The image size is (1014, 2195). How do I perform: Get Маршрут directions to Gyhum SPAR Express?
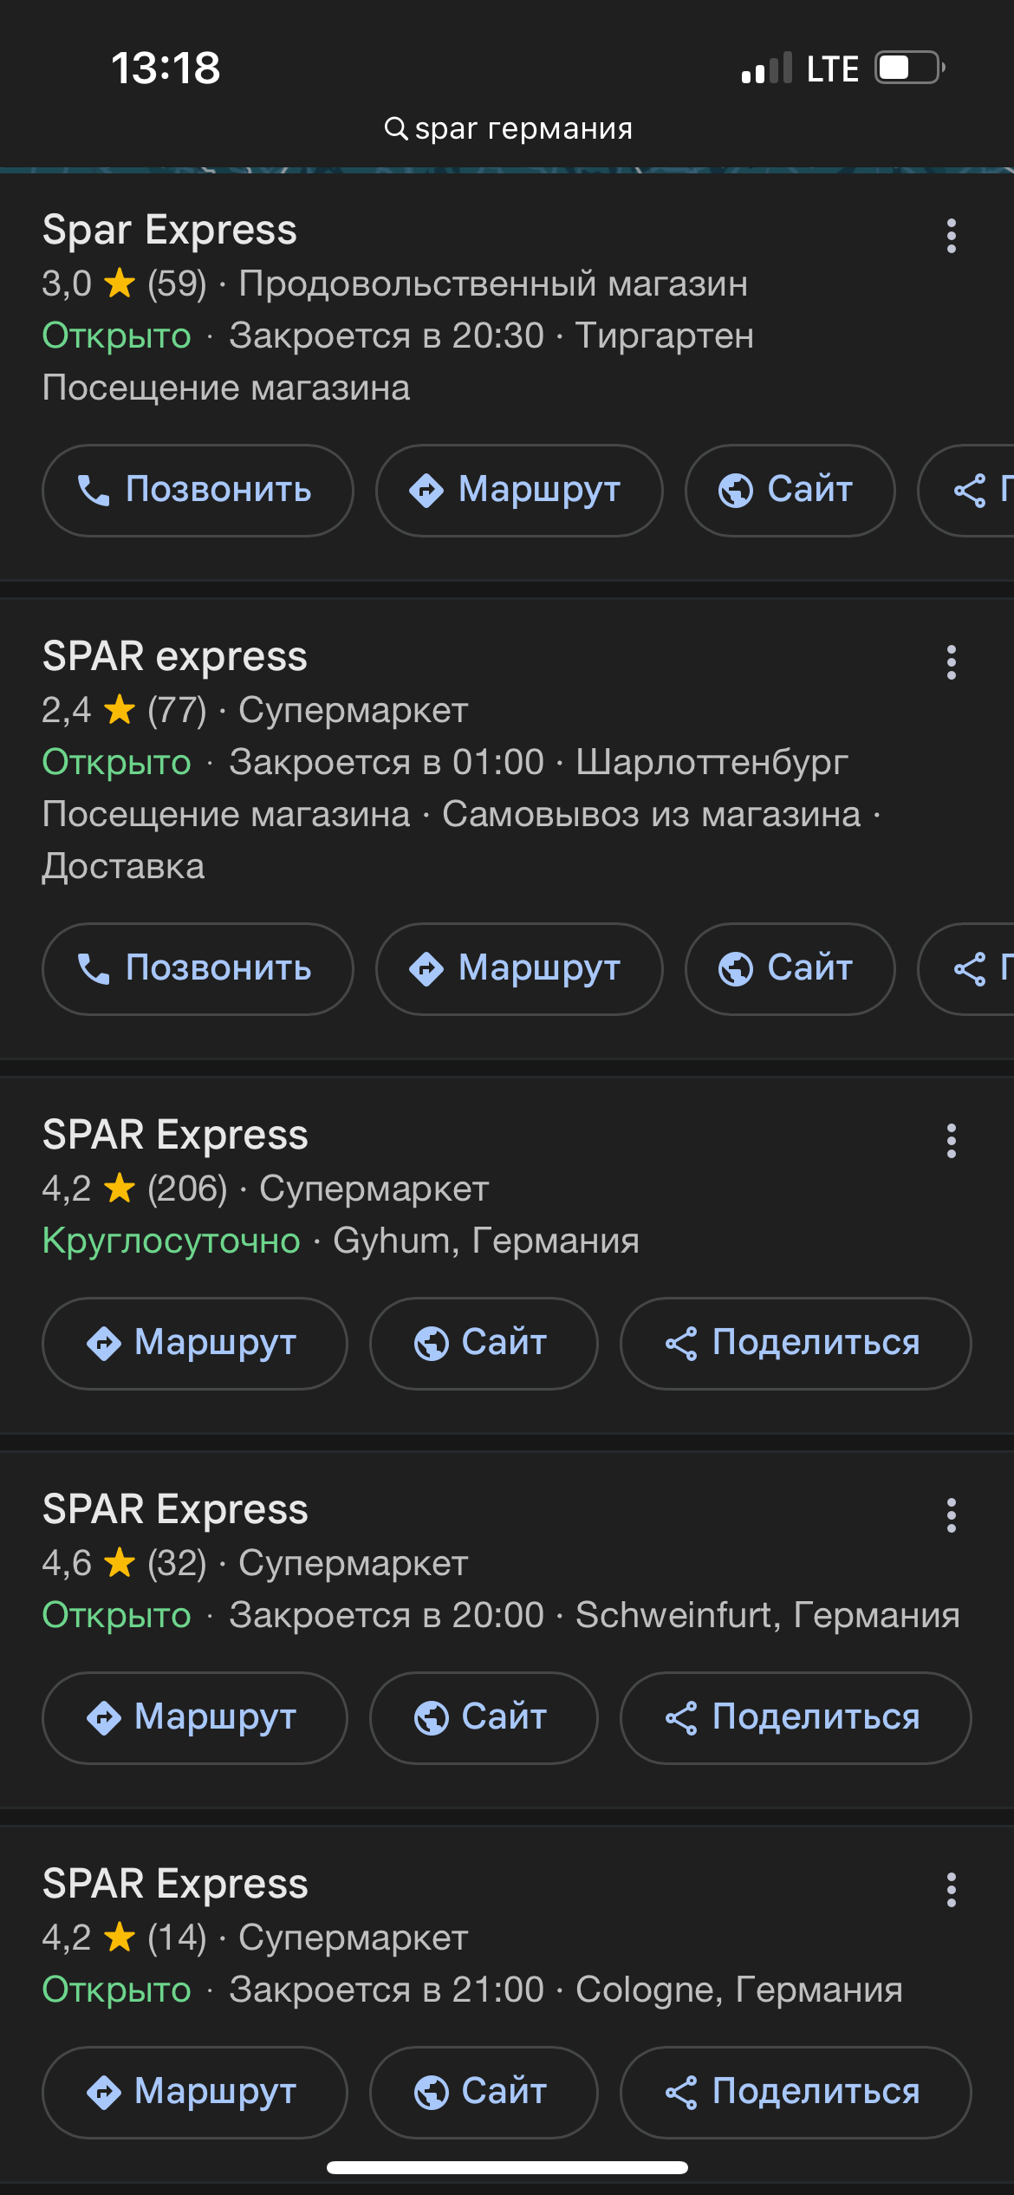tap(194, 1344)
